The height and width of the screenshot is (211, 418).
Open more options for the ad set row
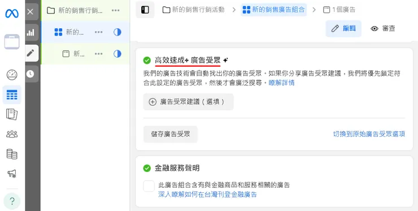(x=99, y=32)
